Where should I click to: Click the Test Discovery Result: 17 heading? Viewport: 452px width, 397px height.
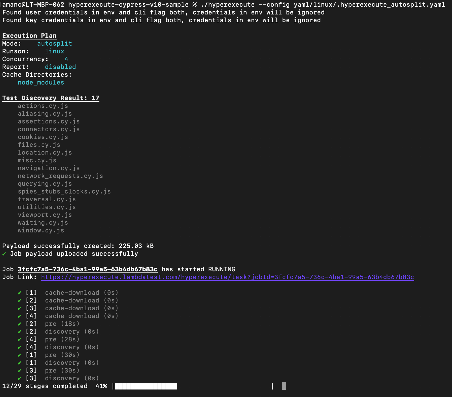point(51,98)
